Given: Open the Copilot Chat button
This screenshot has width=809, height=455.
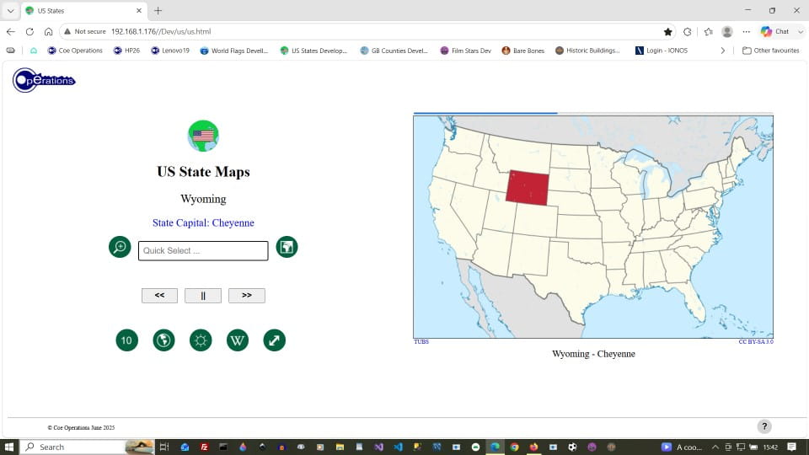Looking at the screenshot, I should (775, 31).
